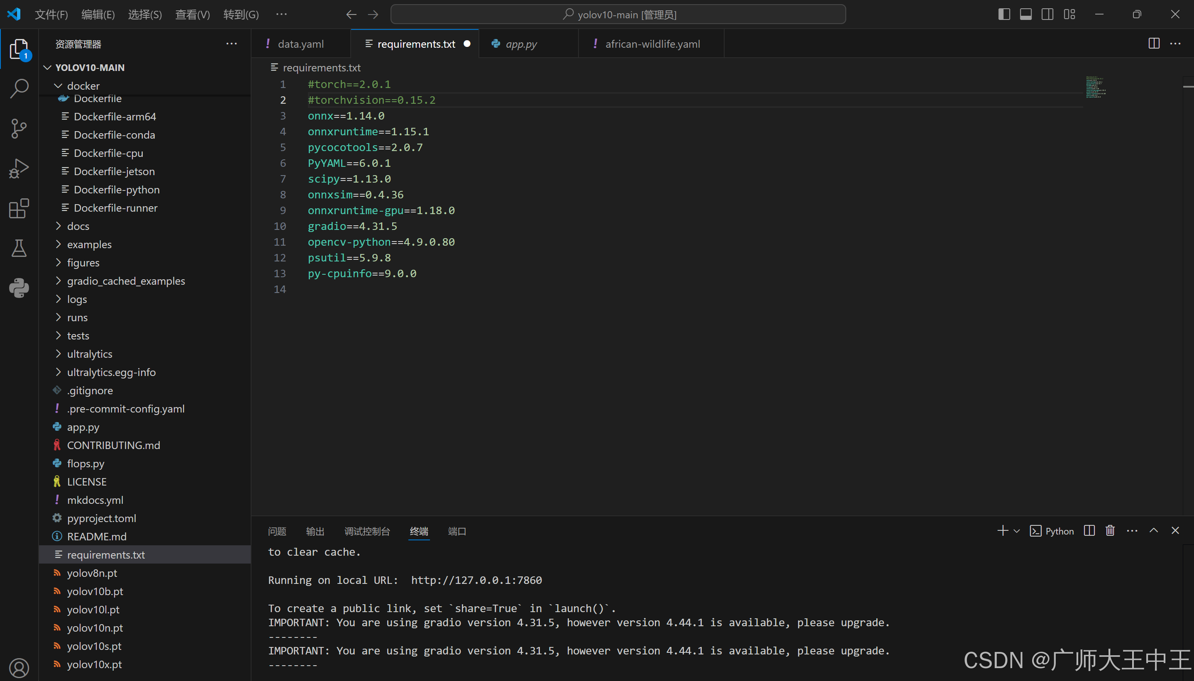Click the yolov10-main command center search box
This screenshot has width=1194, height=681.
click(x=618, y=15)
